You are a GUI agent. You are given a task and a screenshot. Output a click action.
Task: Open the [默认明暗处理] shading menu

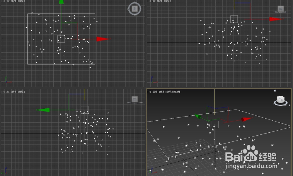coord(174,92)
